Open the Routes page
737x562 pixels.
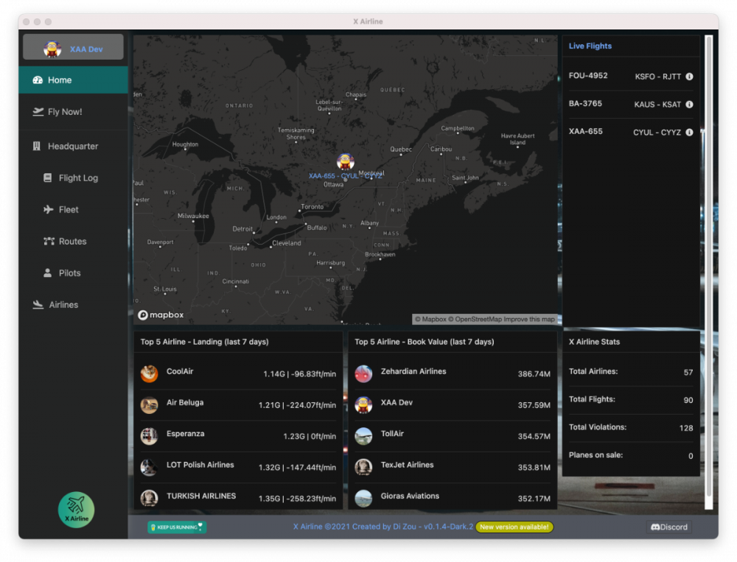(x=72, y=242)
